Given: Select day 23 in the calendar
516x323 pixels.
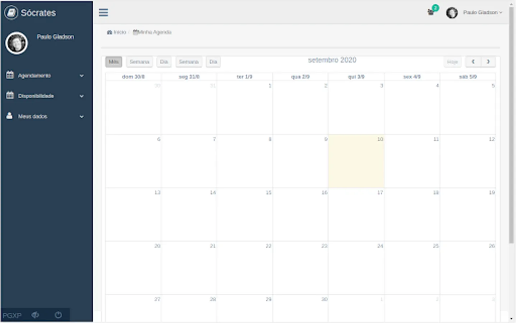Looking at the screenshot, I should coord(300,268).
